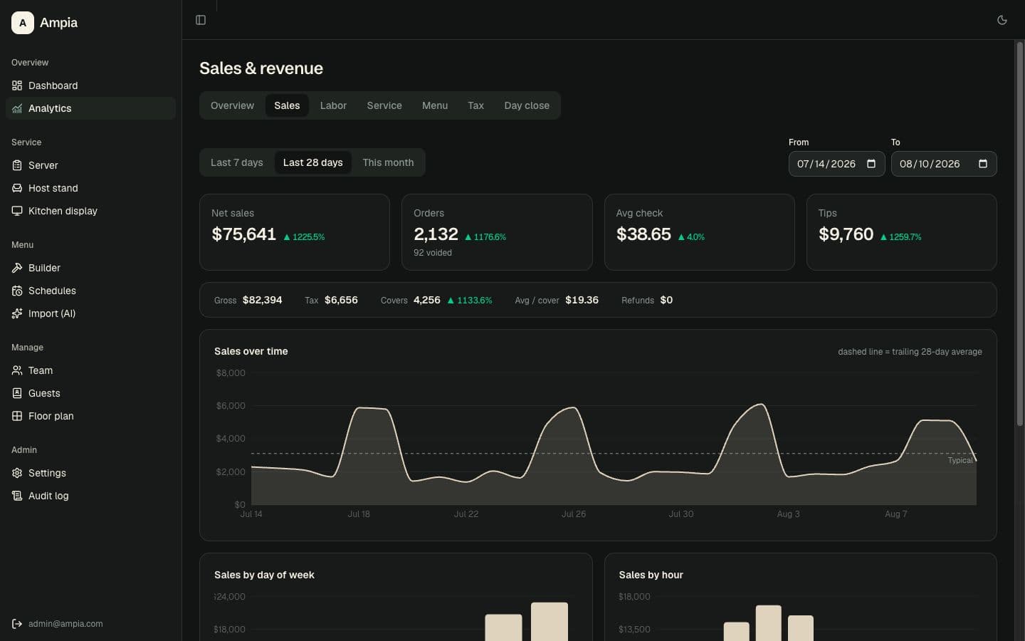The height and width of the screenshot is (641, 1025).
Task: Select the Last 7 days range
Action: point(236,162)
